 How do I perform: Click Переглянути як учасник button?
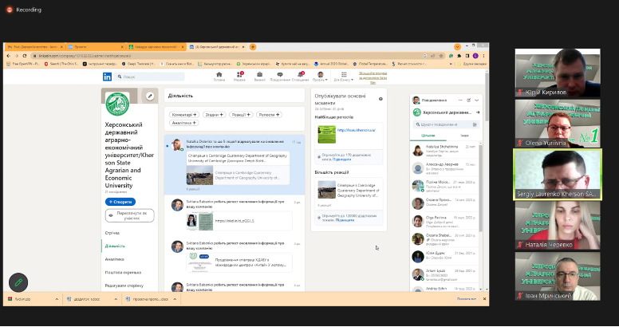129,215
